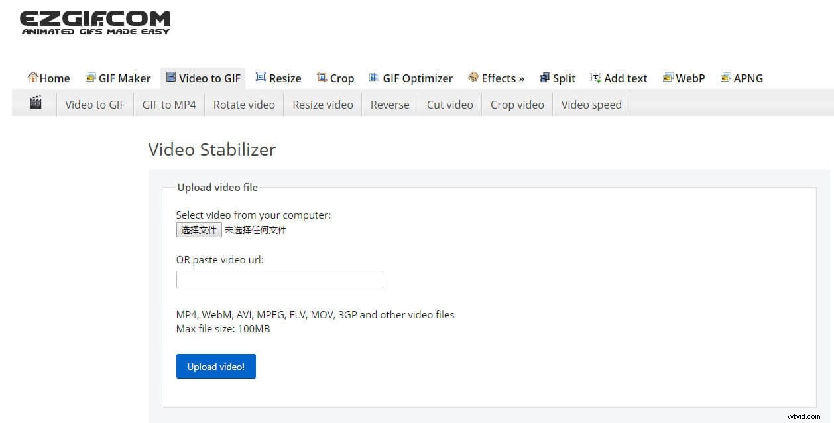
Task: Click the Add text icon
Action: [x=595, y=77]
